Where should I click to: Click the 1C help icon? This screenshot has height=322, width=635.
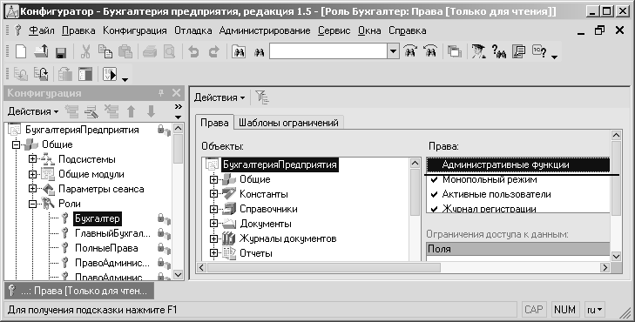coord(538,51)
